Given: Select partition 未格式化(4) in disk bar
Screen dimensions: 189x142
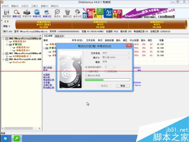Looking at the screenshot, I should (100, 25).
